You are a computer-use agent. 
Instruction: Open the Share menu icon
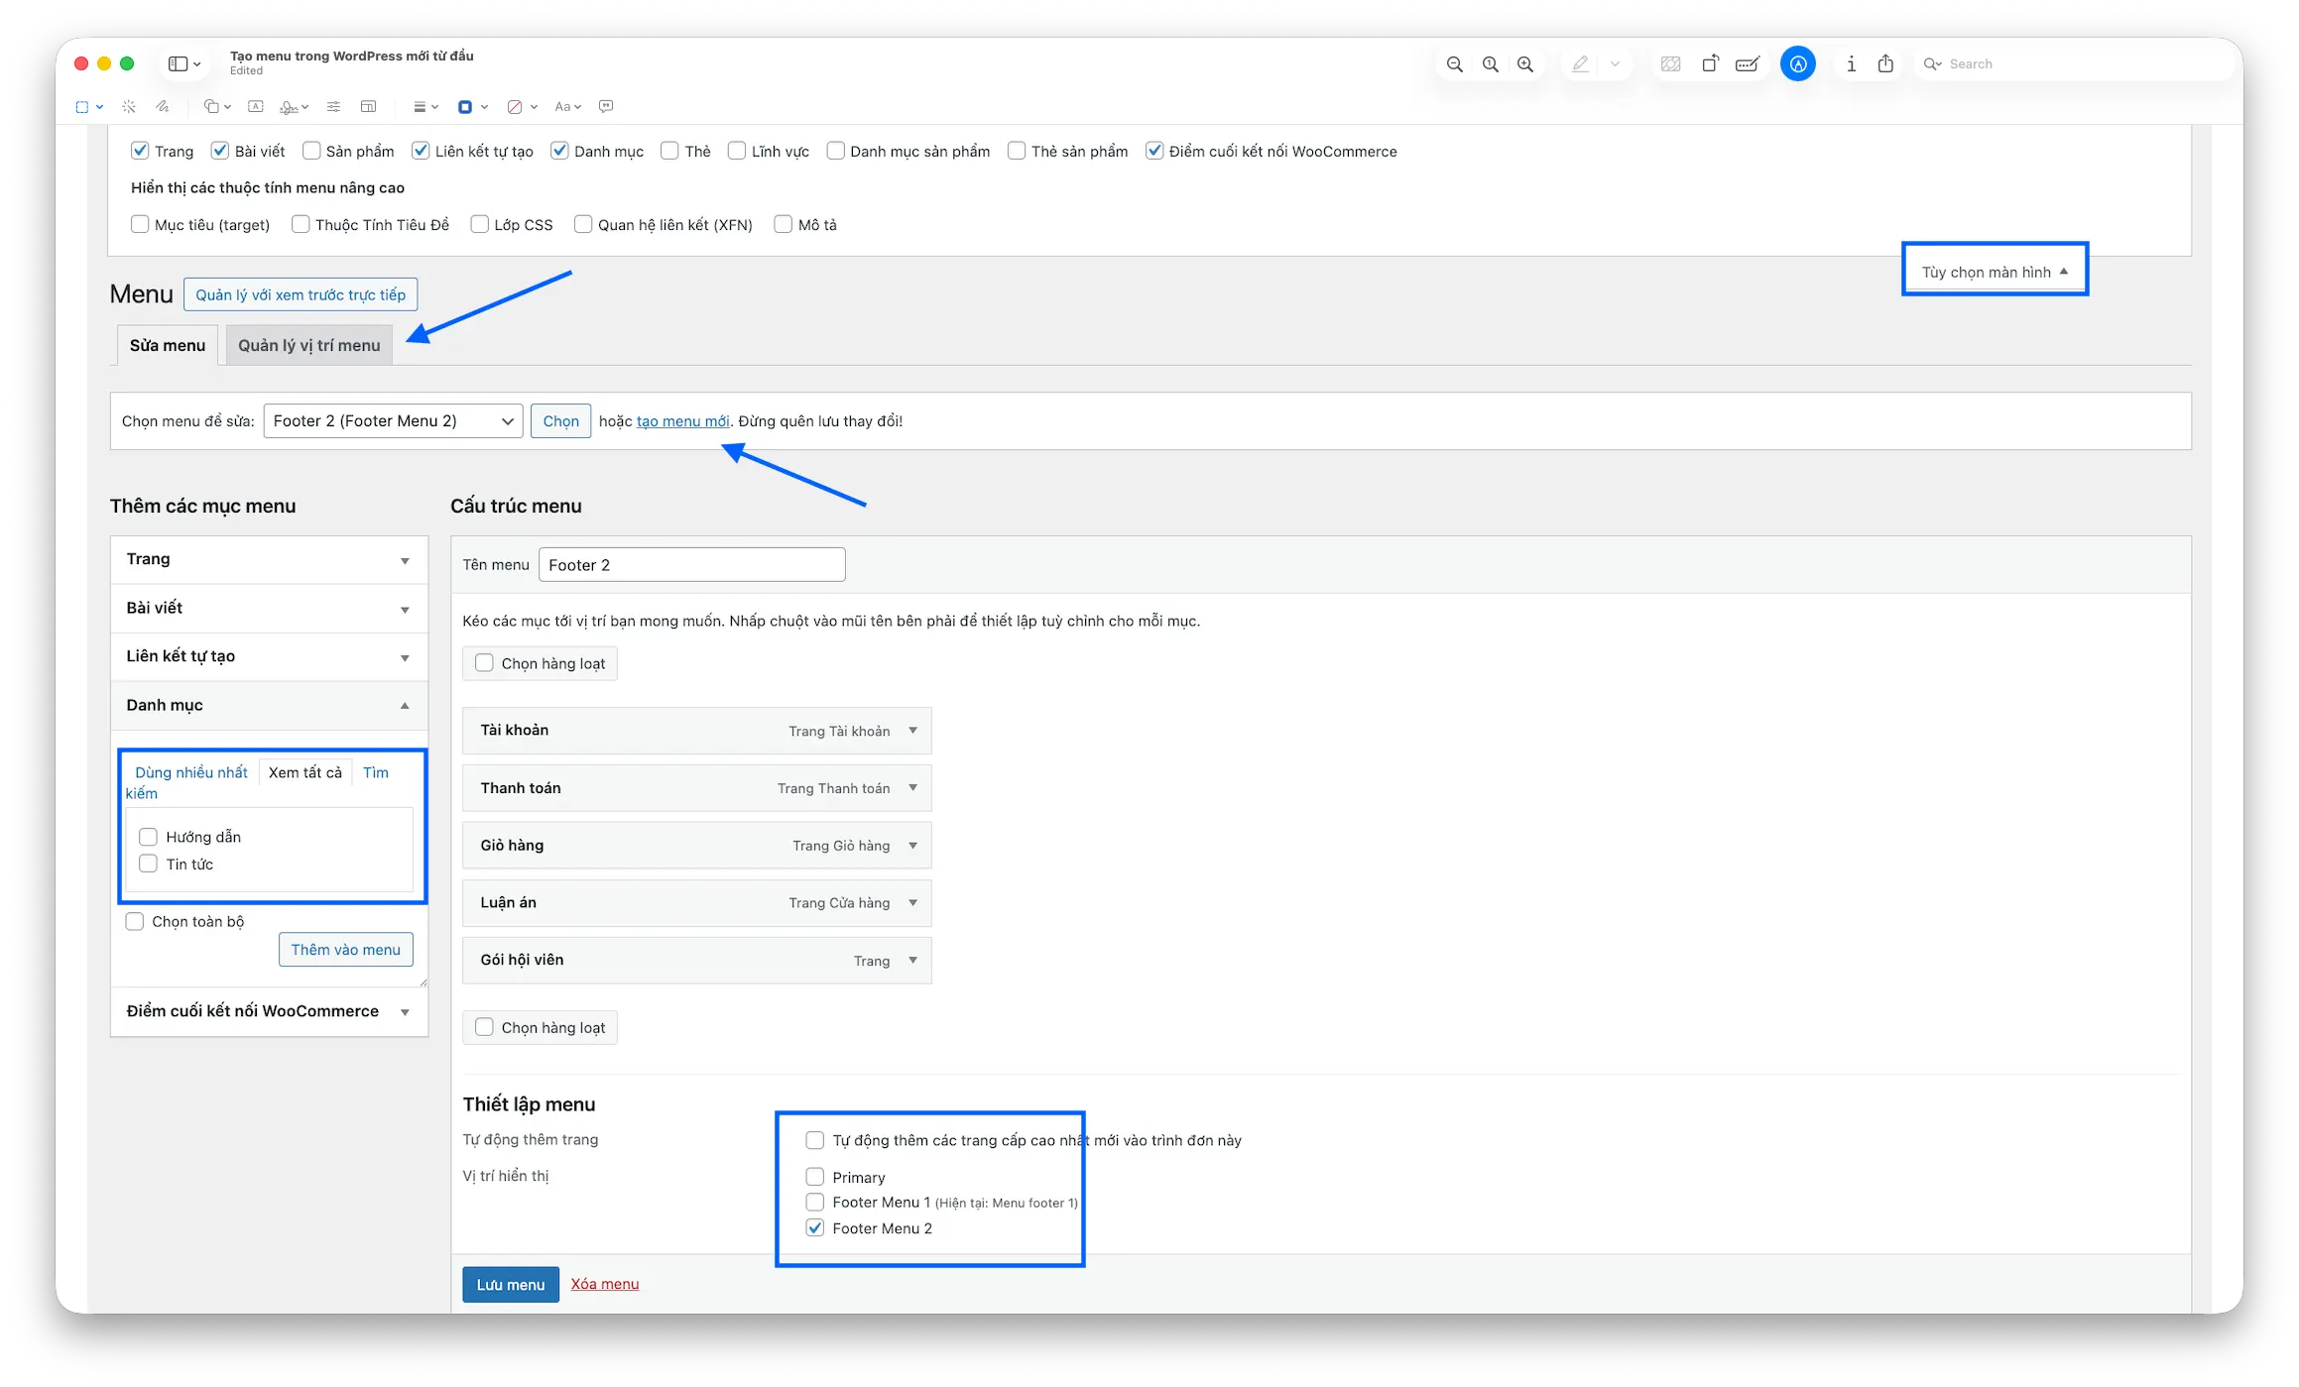[1885, 63]
